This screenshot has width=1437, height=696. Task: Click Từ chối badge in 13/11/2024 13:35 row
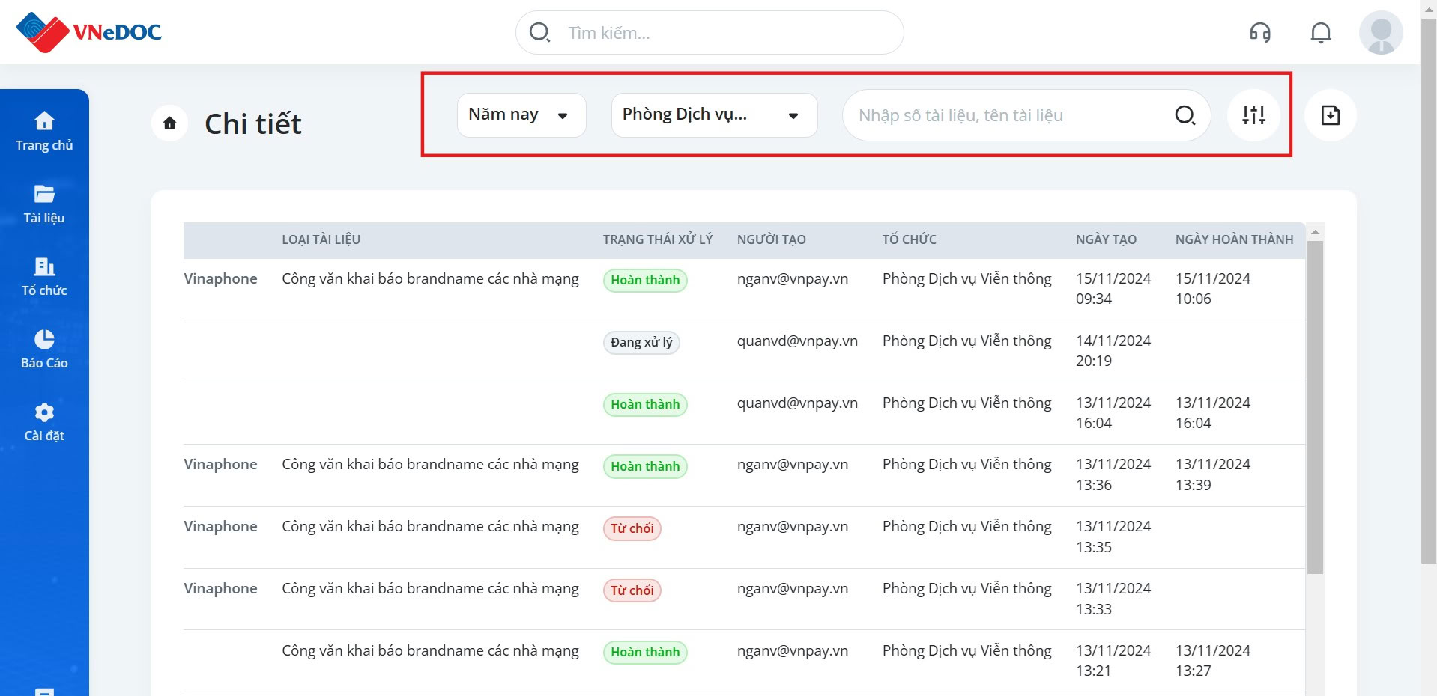[632, 528]
